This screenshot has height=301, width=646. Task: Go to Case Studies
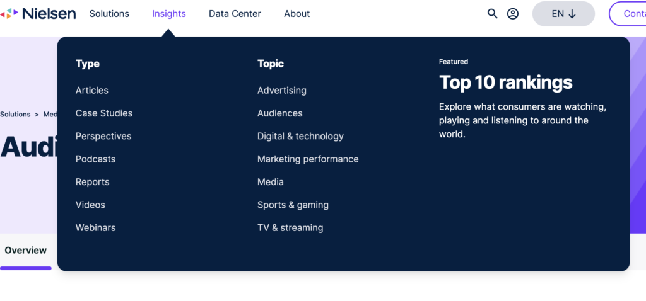pos(104,113)
